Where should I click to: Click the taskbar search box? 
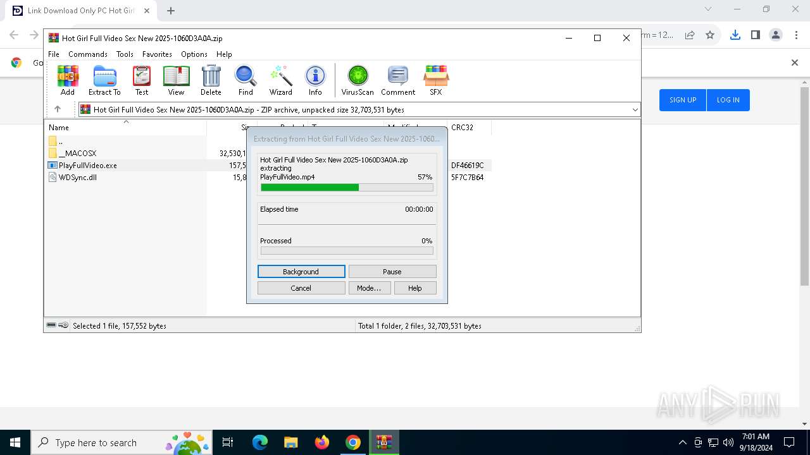pyautogui.click(x=121, y=442)
